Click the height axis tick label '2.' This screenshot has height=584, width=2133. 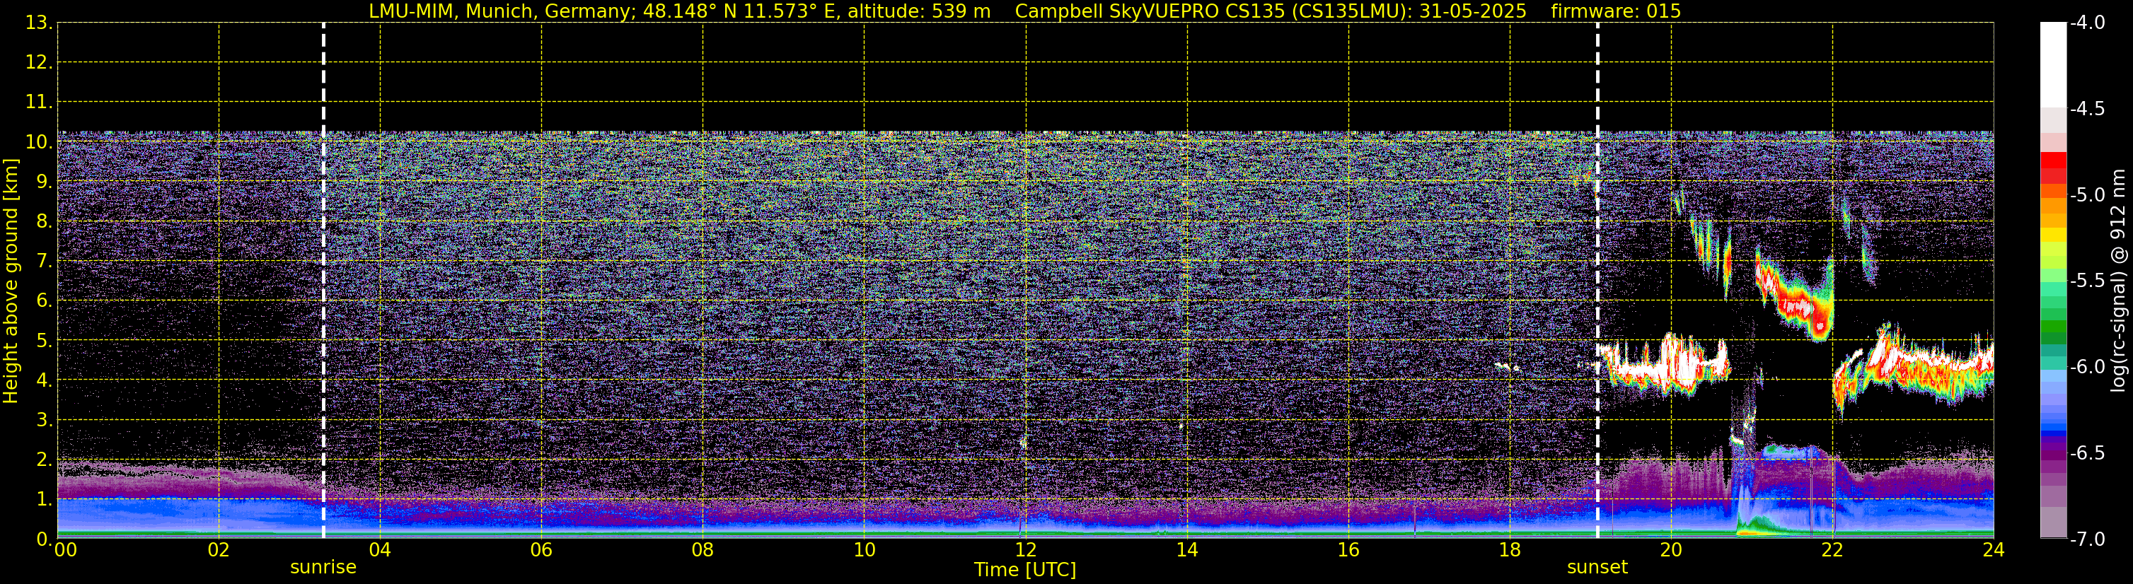coord(44,459)
